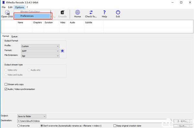
Task: Select the Video only radio button
Action: pyautogui.click(x=6, y=70)
